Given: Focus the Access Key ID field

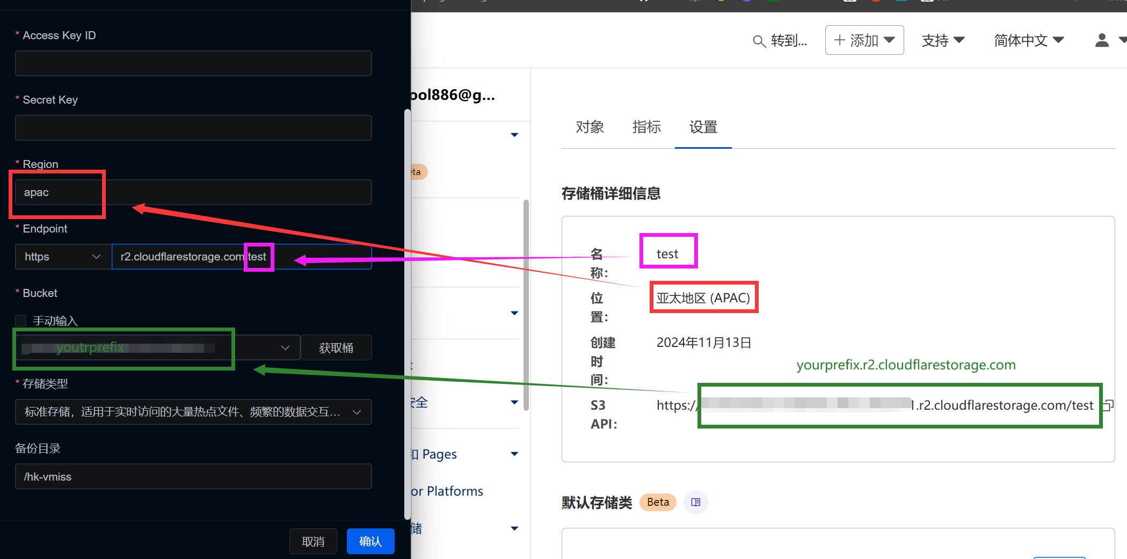Looking at the screenshot, I should click(x=193, y=63).
